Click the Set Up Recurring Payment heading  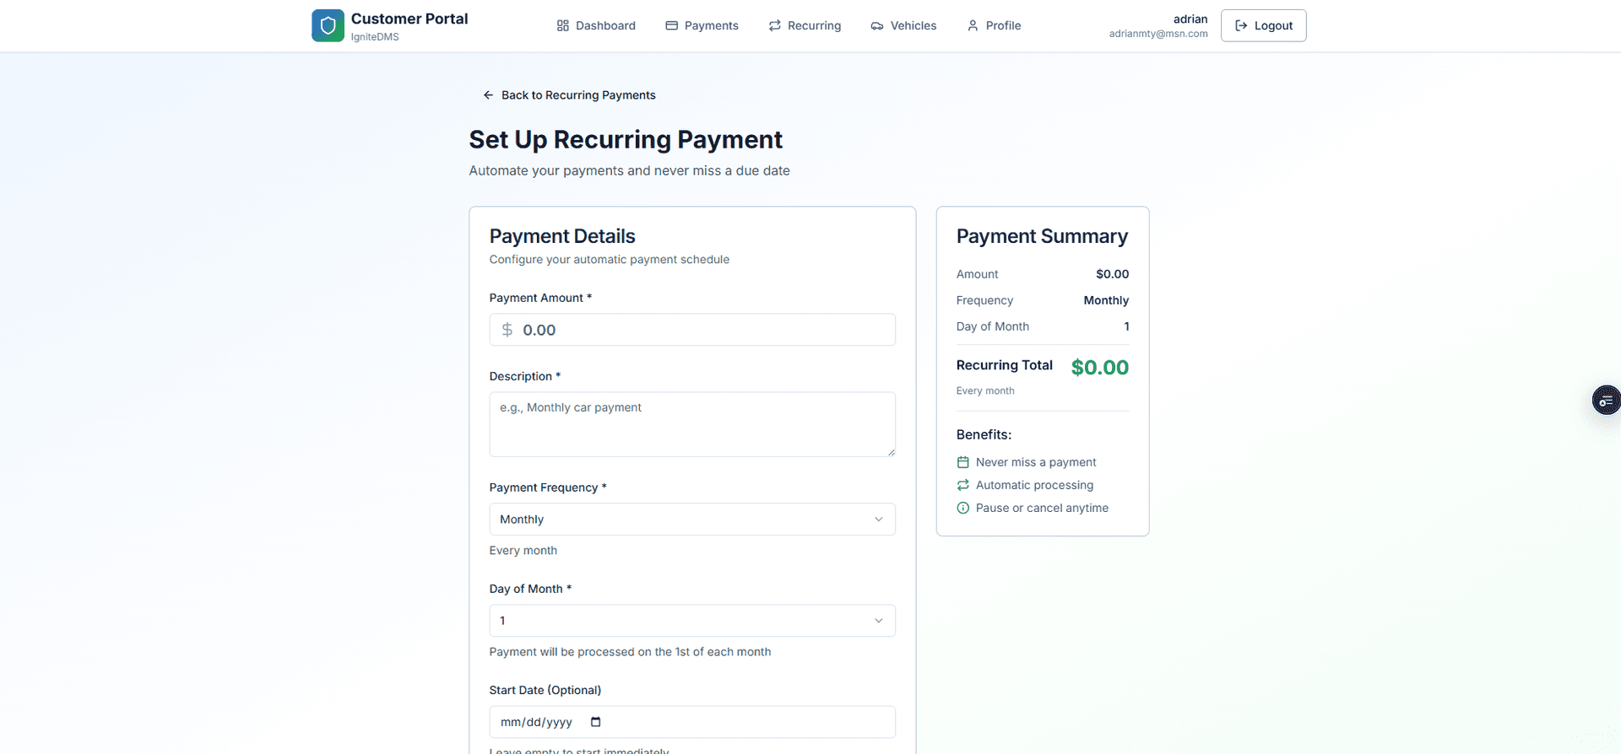coord(626,139)
